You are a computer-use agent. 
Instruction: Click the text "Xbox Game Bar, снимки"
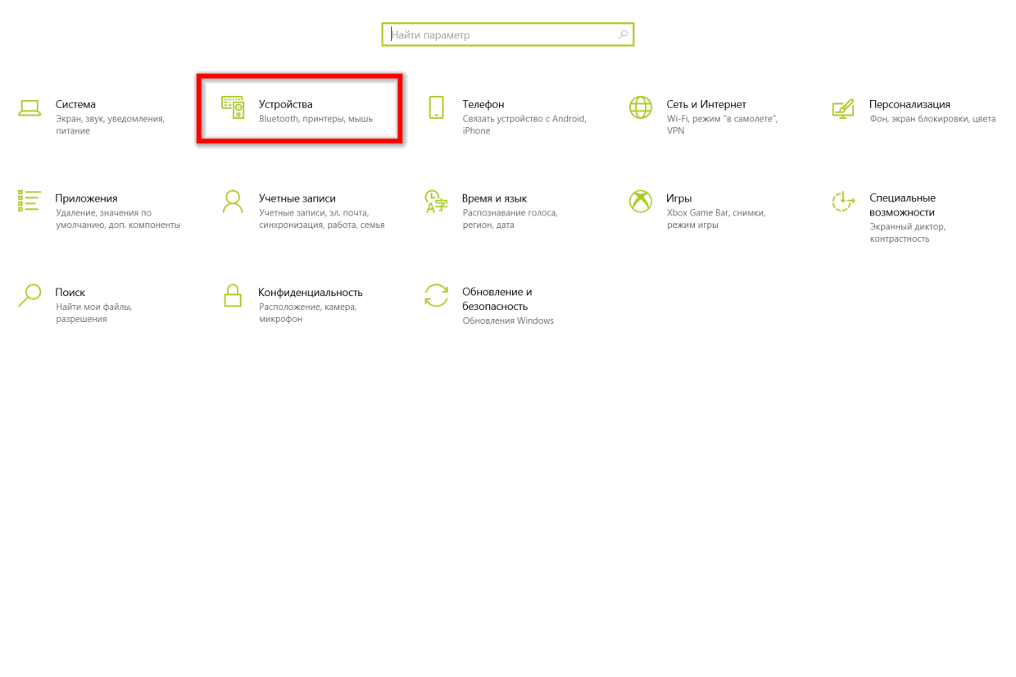point(715,219)
